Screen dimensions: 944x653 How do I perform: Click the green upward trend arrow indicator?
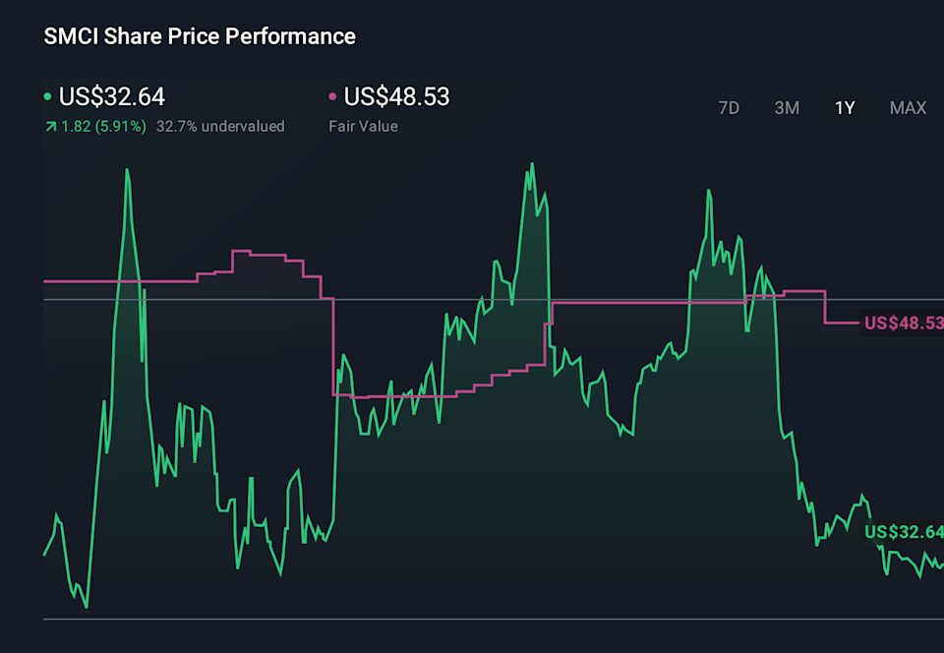click(x=49, y=126)
